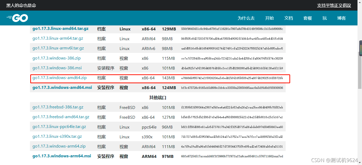The height and width of the screenshot is (165, 362).
Task: Open the 玩 navigation item
Action: 324,18
